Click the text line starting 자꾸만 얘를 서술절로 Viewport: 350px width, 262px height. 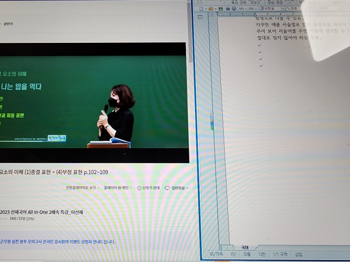(x=302, y=24)
